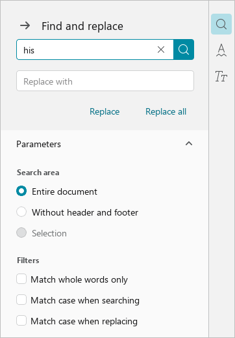This screenshot has width=235, height=338.
Task: Click the Replace all link
Action: [166, 111]
